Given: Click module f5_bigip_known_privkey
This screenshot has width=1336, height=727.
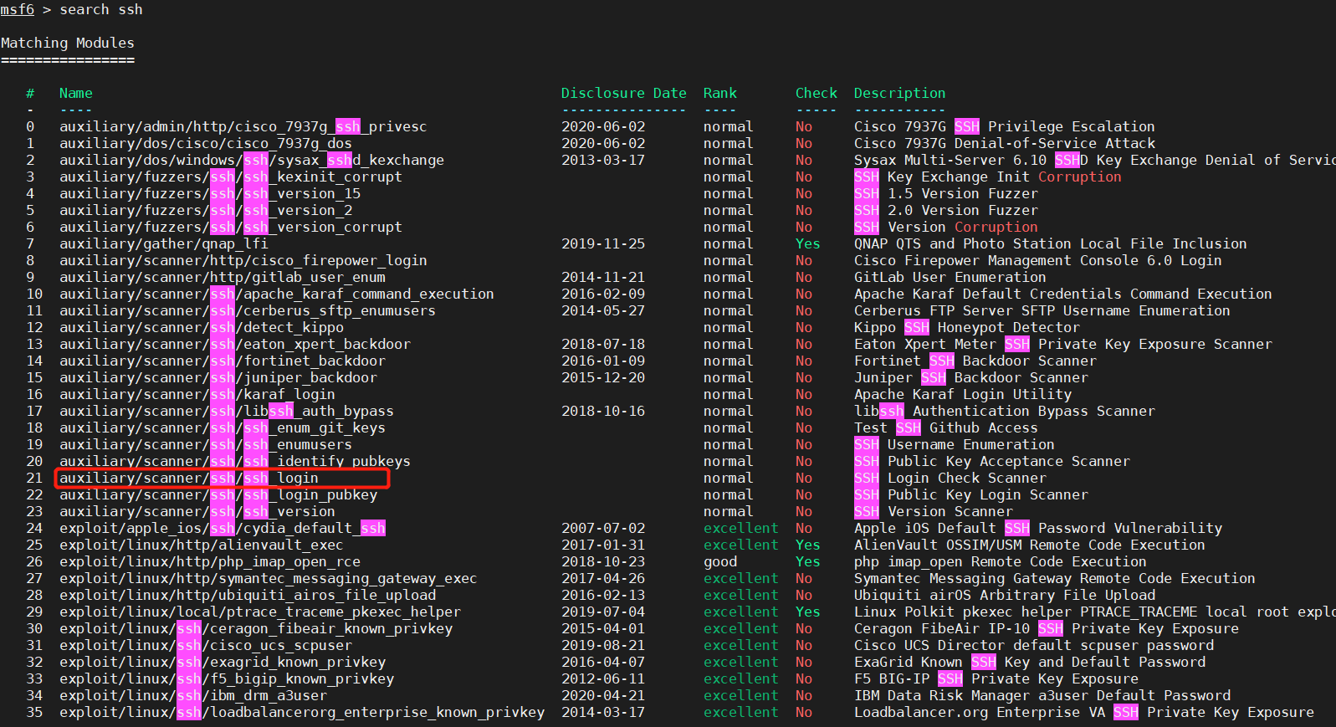Looking at the screenshot, I should 227,678.
